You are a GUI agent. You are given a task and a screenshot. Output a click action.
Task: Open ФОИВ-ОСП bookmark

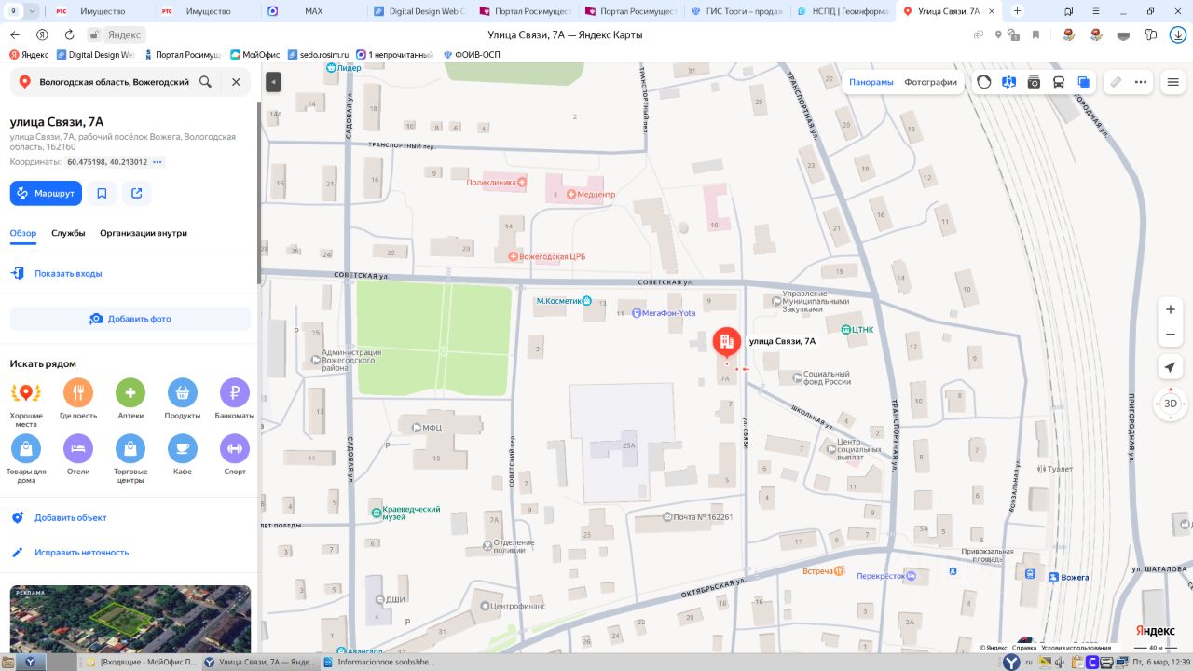point(472,54)
